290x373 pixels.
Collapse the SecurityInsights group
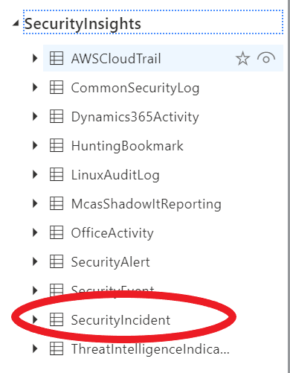tap(16, 24)
